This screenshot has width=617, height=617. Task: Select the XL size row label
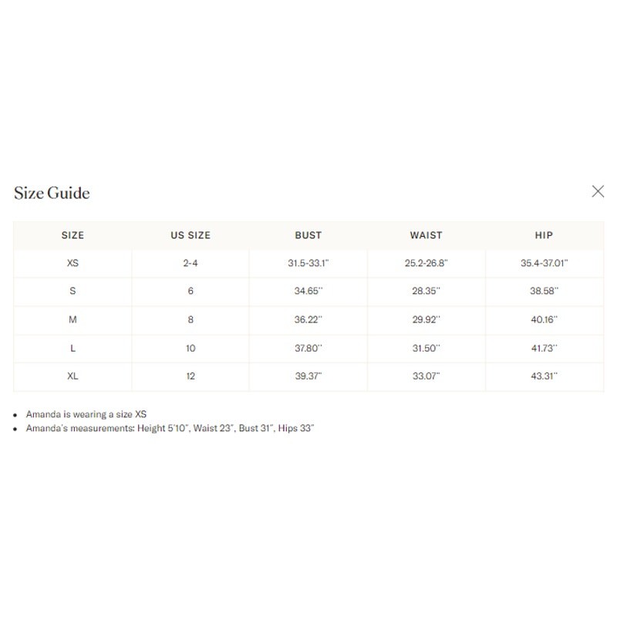[x=72, y=376]
